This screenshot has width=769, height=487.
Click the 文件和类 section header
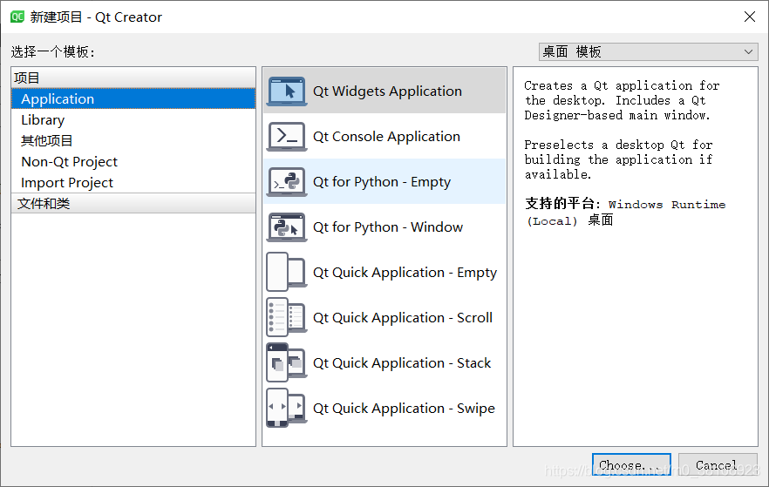tap(133, 203)
